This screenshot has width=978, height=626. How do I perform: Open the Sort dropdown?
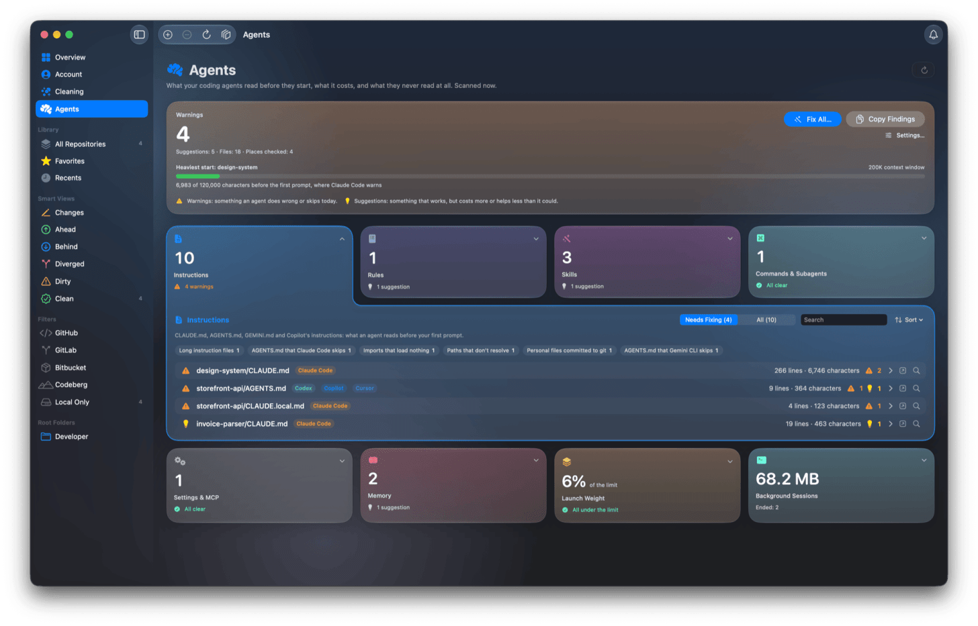[x=909, y=320]
